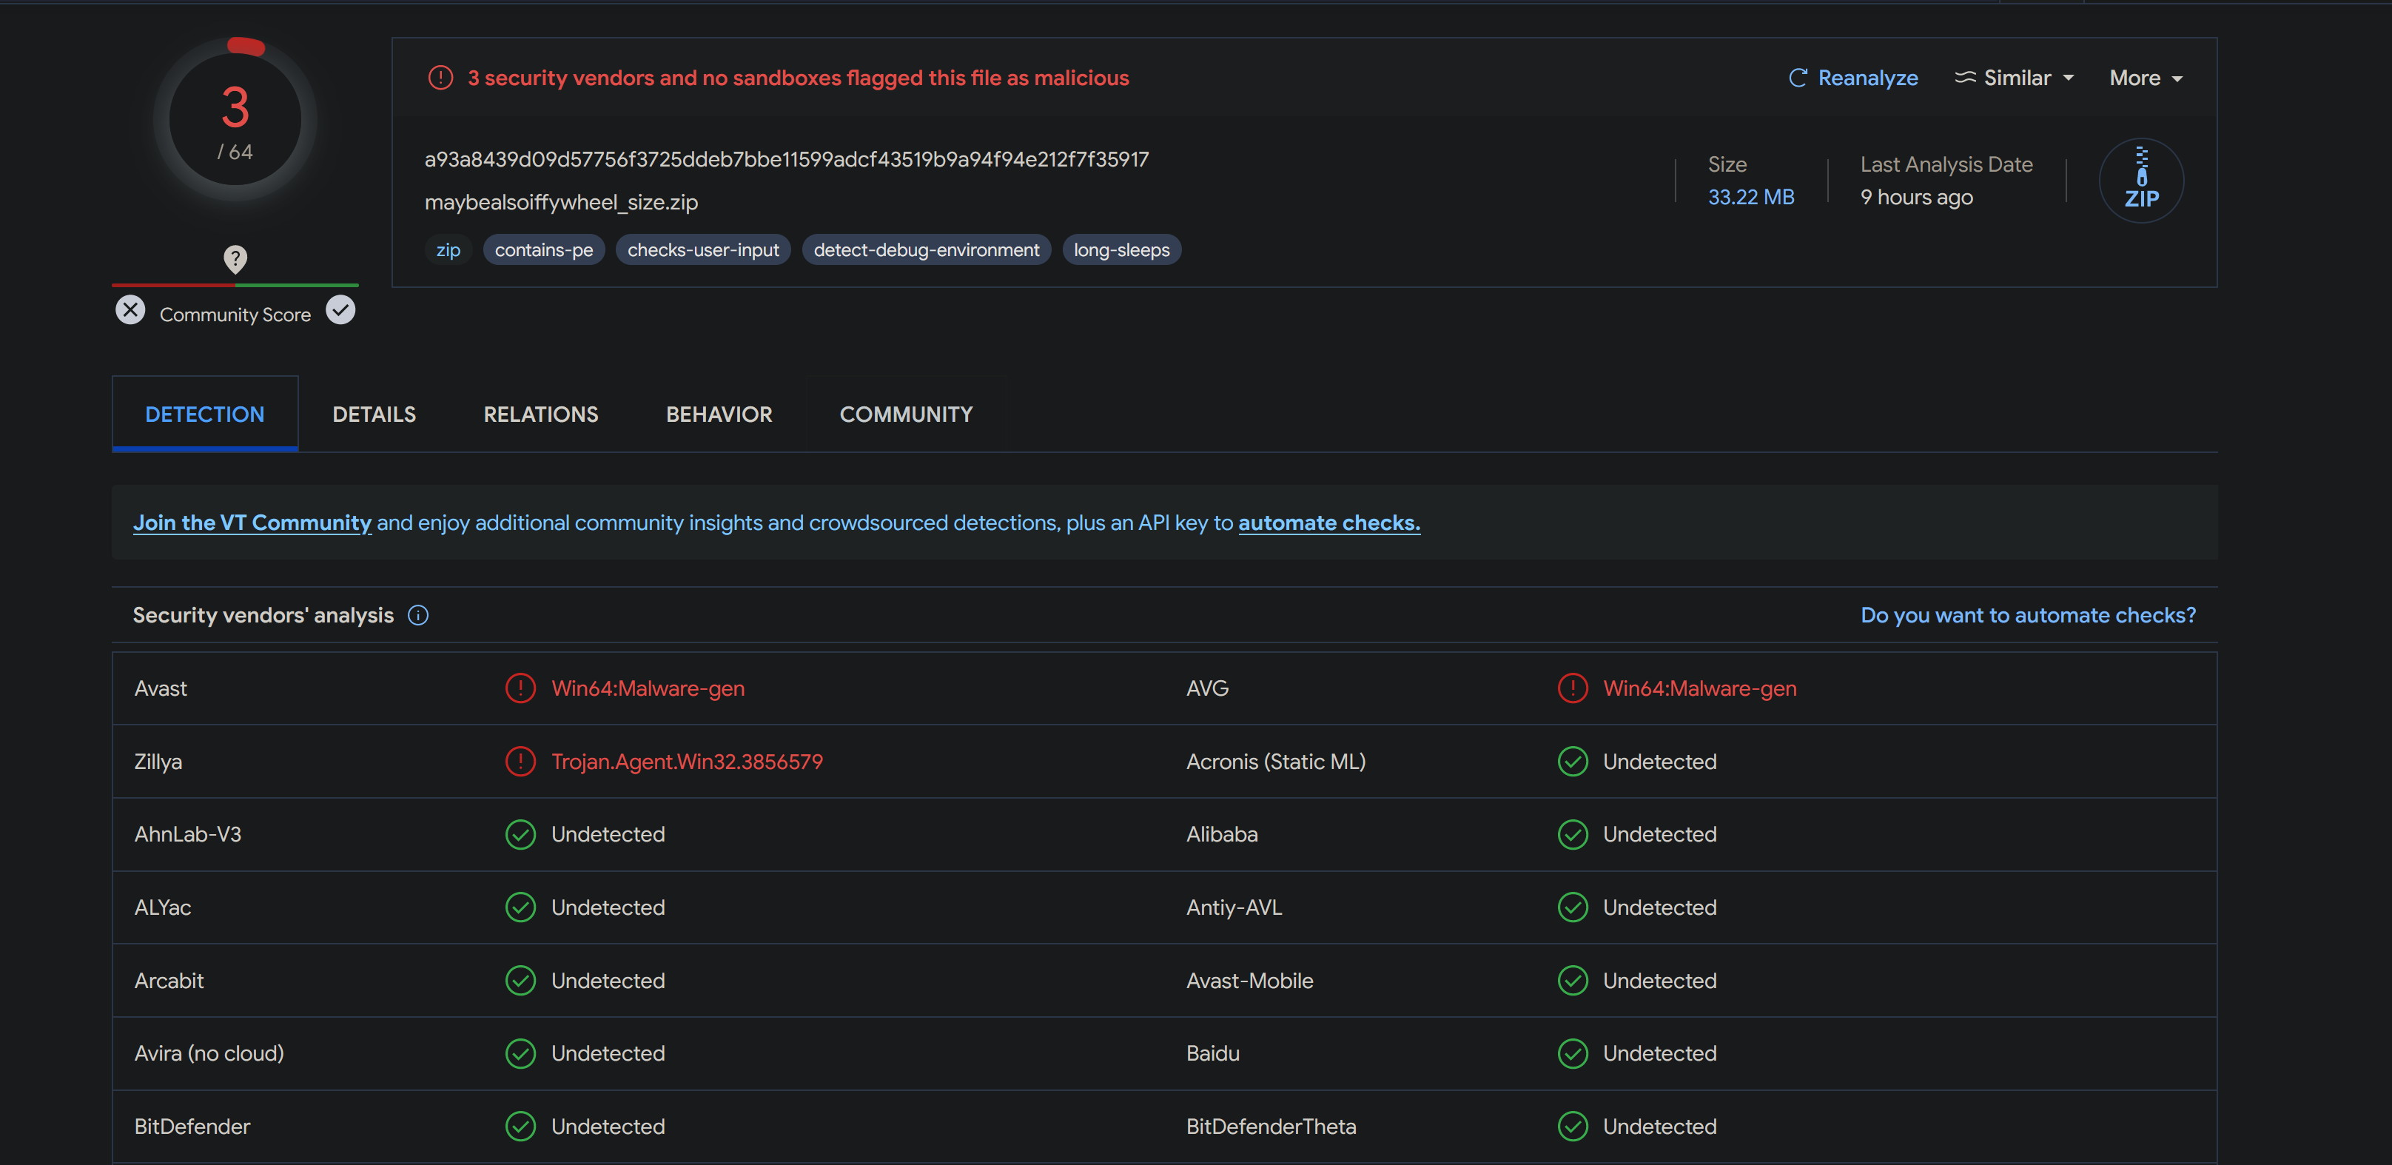
Task: Click Zillya's red detection warning icon
Action: pos(520,761)
